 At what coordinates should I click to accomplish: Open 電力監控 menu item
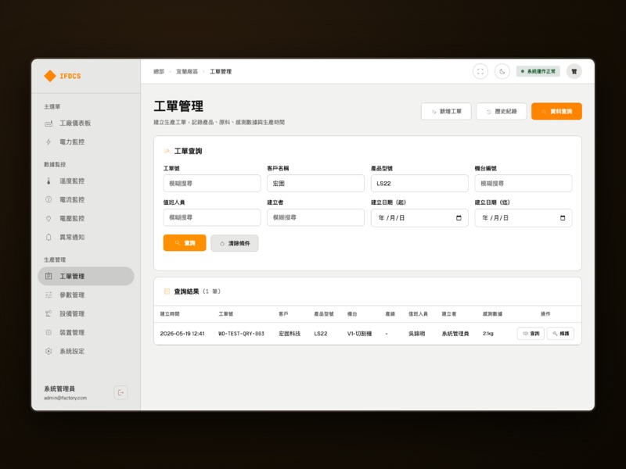[86, 142]
